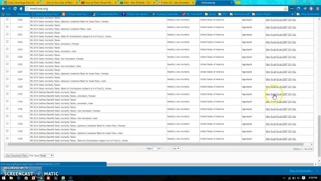The height and width of the screenshot is (181, 321).
Task: Click View link for table 3153
Action: click(268, 116)
